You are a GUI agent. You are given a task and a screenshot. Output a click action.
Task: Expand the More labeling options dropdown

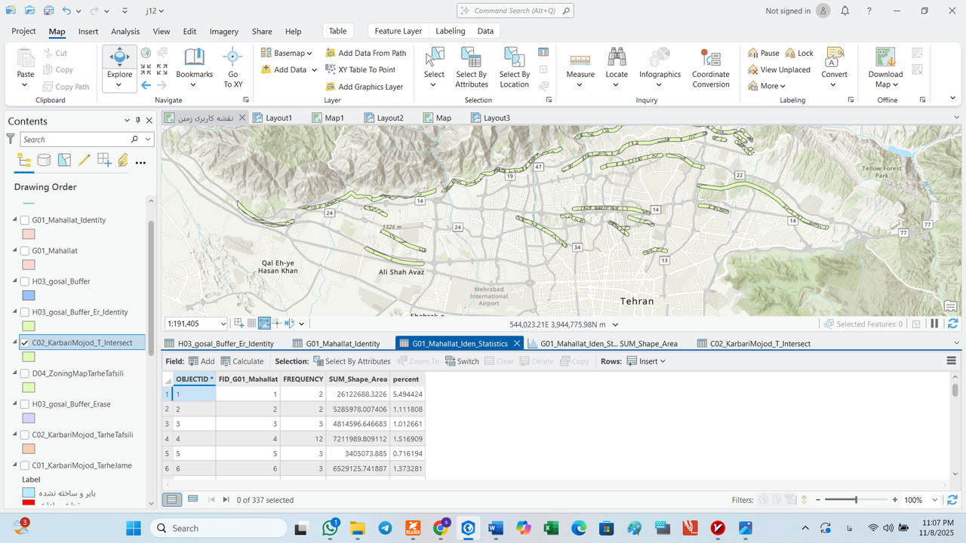coord(767,86)
